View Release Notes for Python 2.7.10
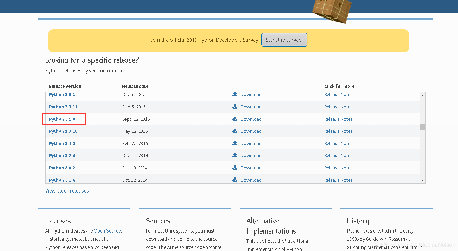Image resolution: width=458 pixels, height=251 pixels. pyautogui.click(x=338, y=131)
